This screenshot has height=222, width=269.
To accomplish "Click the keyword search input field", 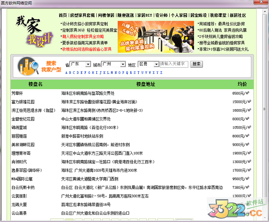I will point(174,64).
